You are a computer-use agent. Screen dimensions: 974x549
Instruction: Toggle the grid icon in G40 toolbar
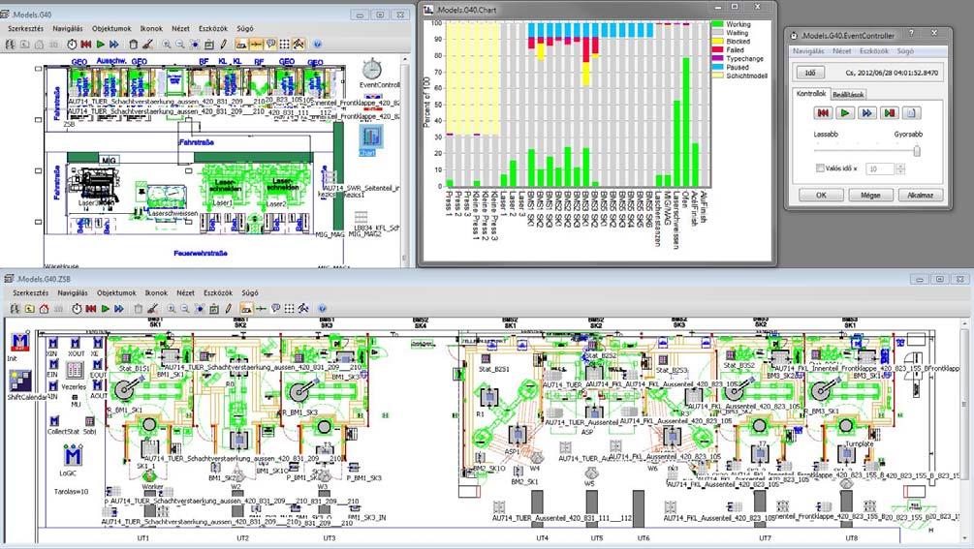tap(284, 45)
